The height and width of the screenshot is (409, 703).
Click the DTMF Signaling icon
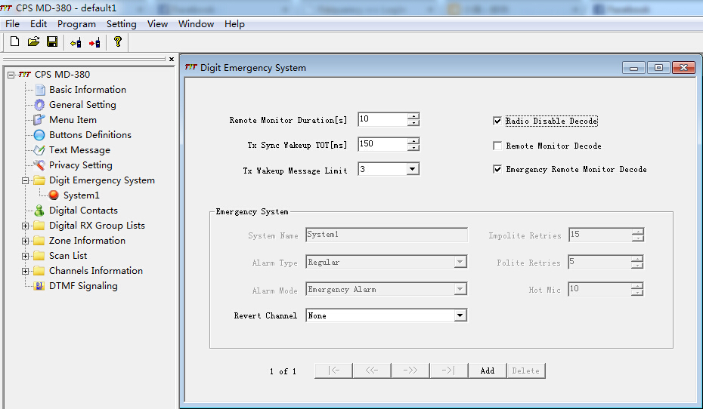tap(39, 286)
